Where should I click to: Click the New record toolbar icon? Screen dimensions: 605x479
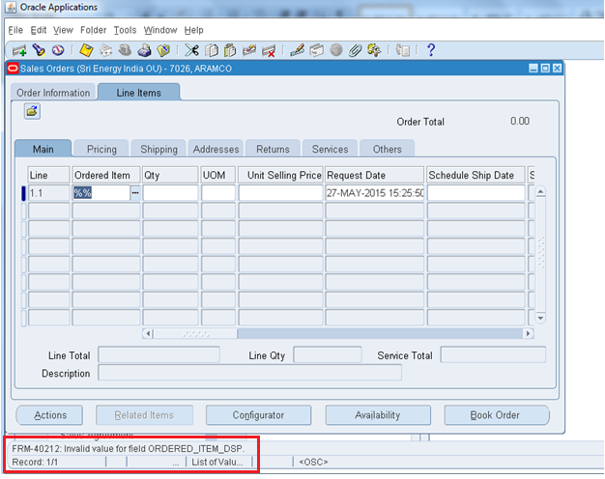click(19, 50)
